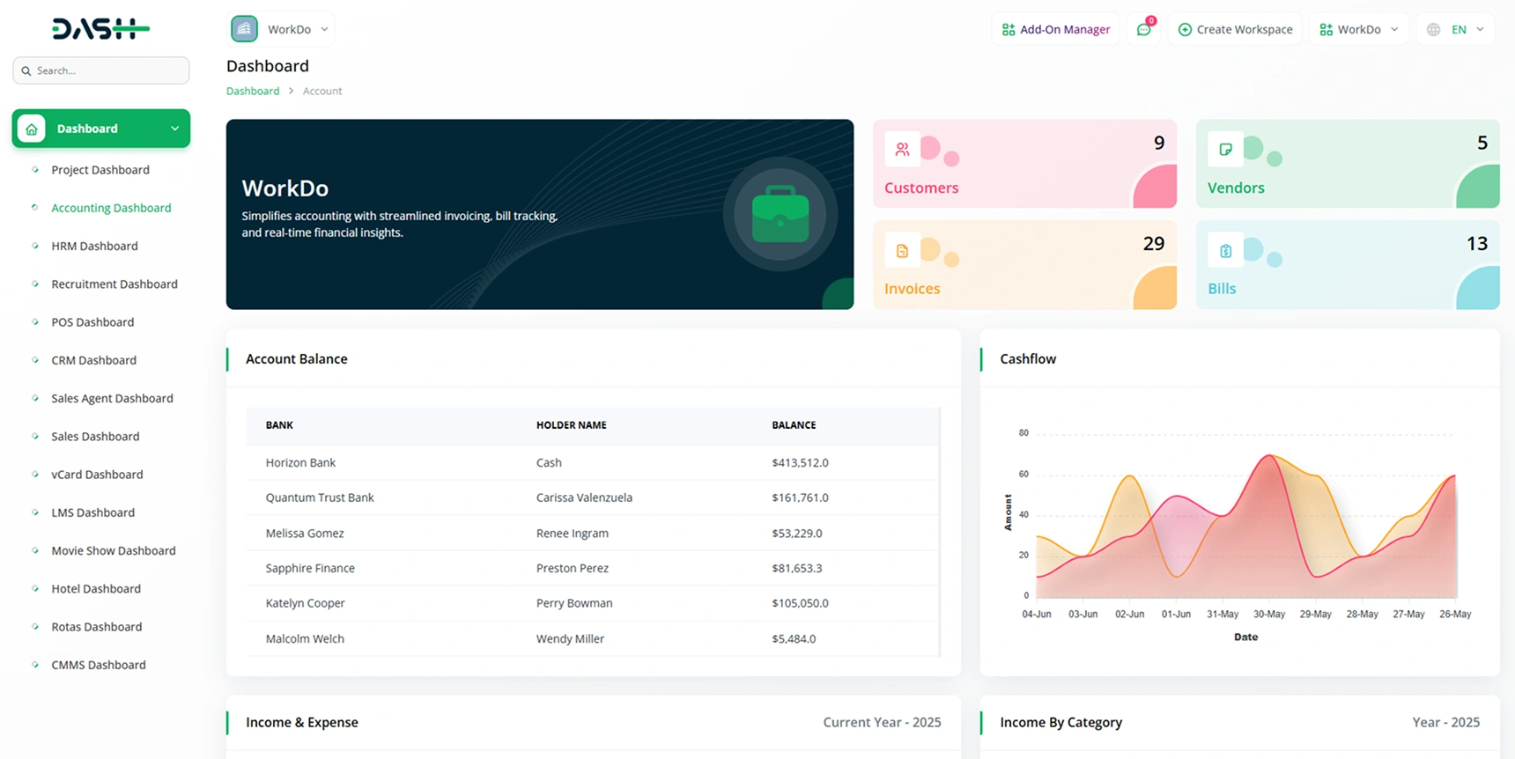Click the globe language icon

pyautogui.click(x=1433, y=30)
